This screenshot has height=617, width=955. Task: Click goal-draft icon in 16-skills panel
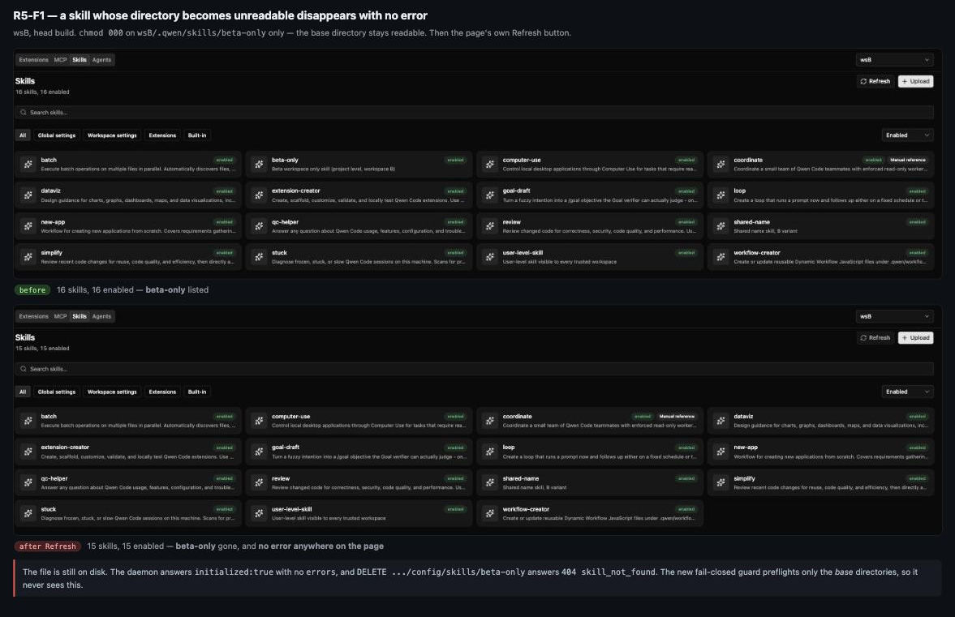[490, 195]
